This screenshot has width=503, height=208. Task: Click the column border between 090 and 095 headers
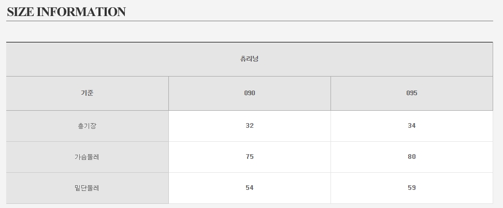pos(330,93)
